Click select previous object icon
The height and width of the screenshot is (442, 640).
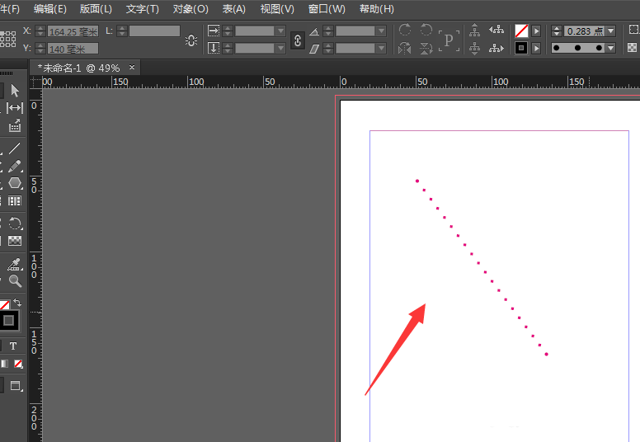pos(496,30)
